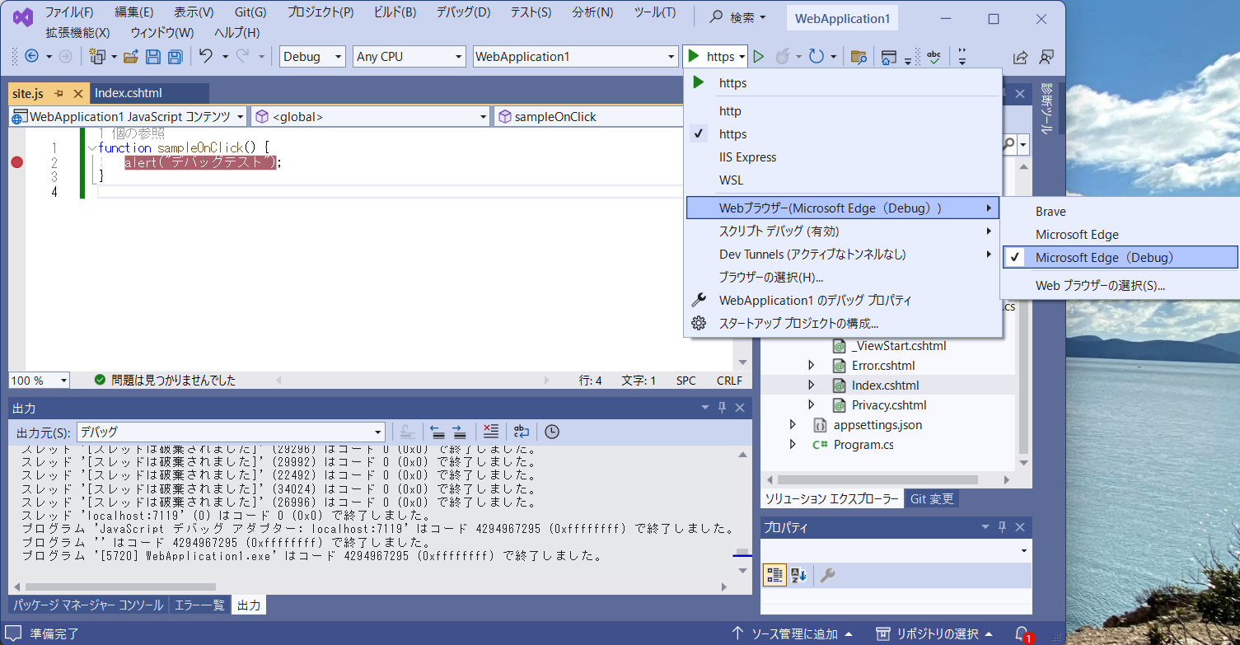This screenshot has width=1240, height=645.
Task: Open the Debug configuration dropdown
Action: 313,57
